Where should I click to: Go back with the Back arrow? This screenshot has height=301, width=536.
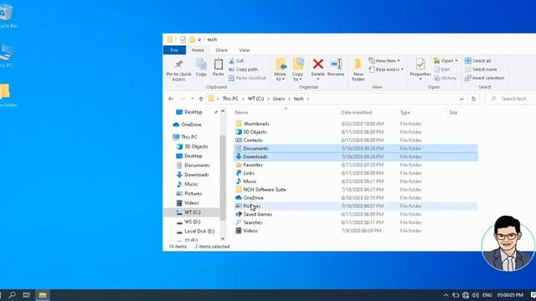point(171,99)
